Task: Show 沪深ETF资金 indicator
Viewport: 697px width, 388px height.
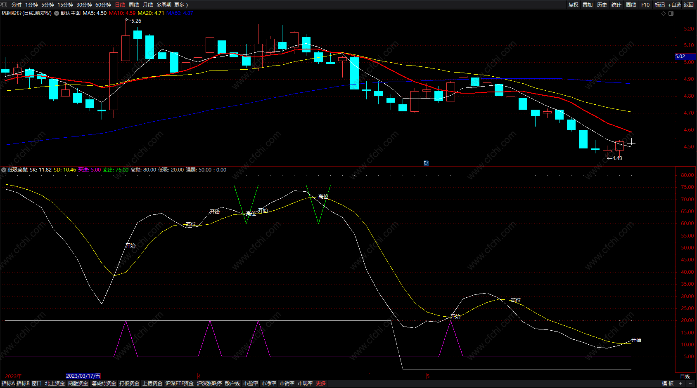Action: 180,383
